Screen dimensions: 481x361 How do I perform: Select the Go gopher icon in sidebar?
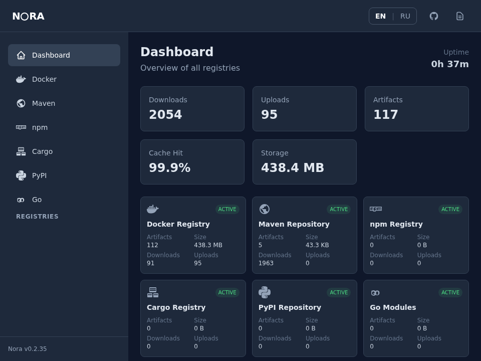point(21,200)
